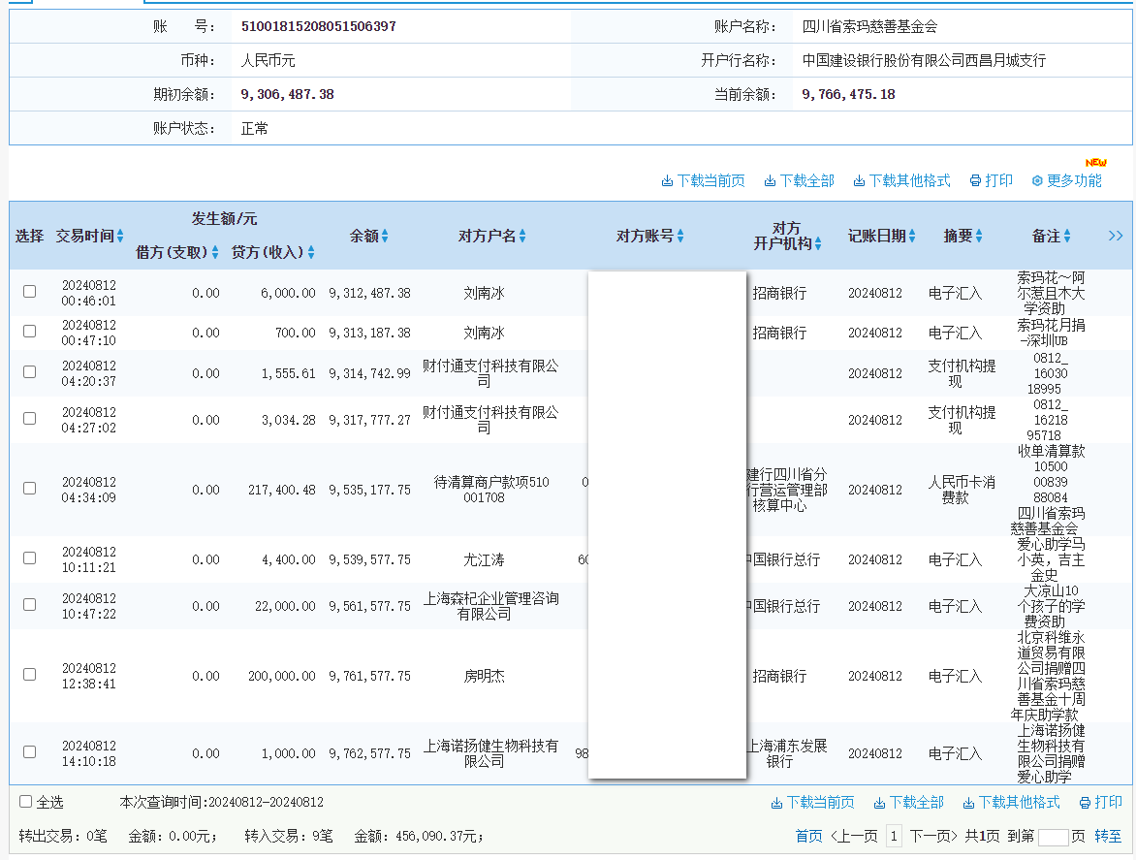Go to 上一页 previous page
The height and width of the screenshot is (860, 1136).
(x=854, y=836)
